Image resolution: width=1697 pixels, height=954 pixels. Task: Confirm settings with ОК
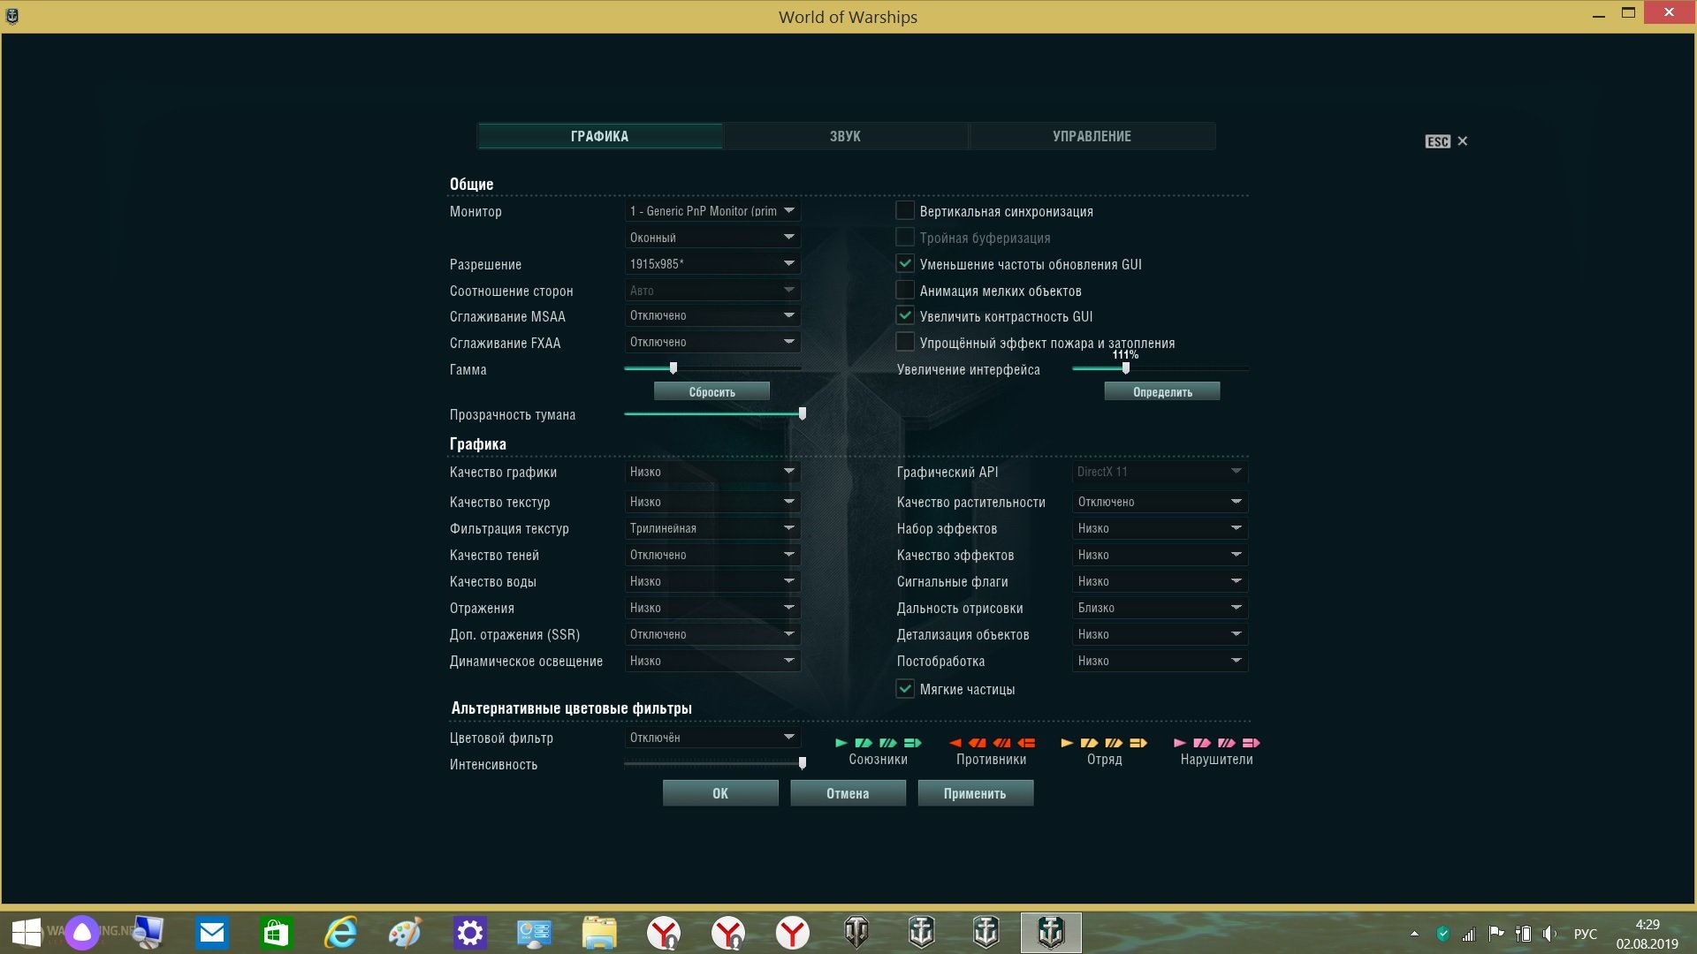point(720,794)
